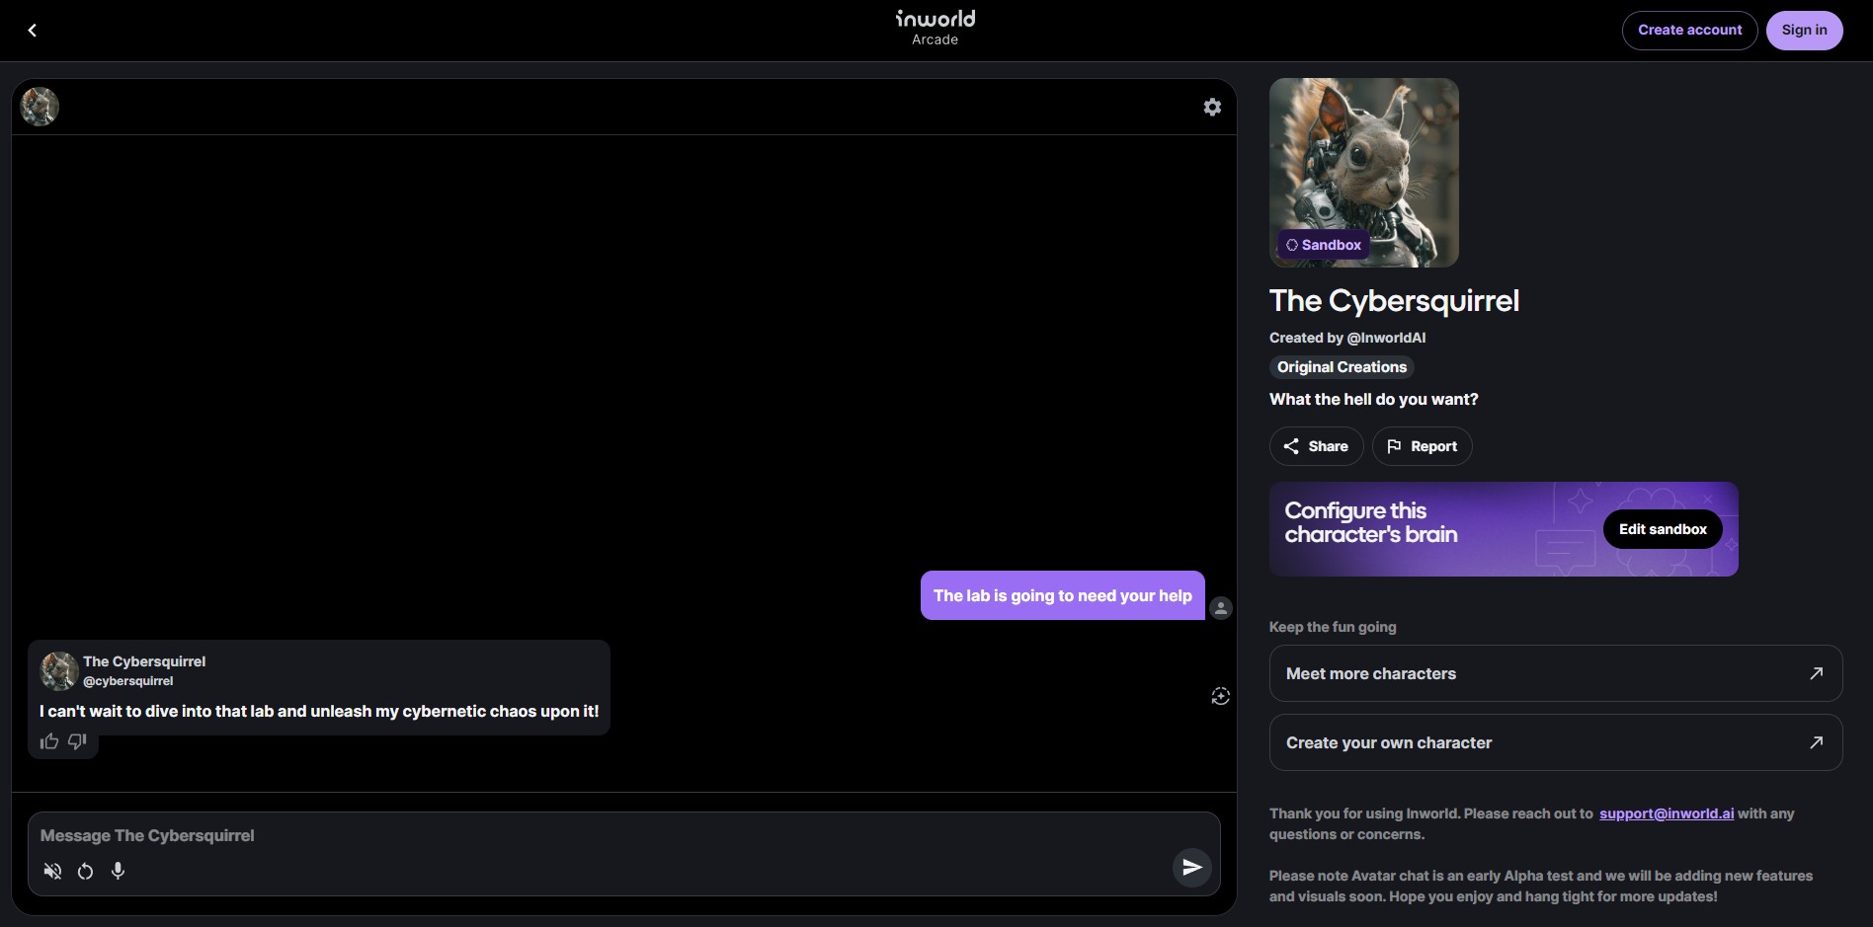Click the support@inworld.ai email link
The width and height of the screenshot is (1873, 927).
click(x=1667, y=813)
